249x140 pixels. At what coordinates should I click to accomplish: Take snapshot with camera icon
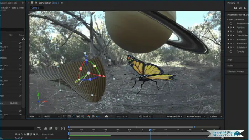click(106, 116)
